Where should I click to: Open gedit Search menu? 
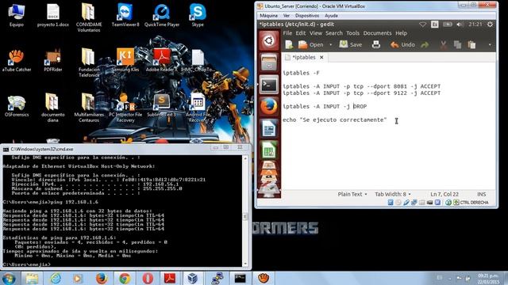(334, 33)
